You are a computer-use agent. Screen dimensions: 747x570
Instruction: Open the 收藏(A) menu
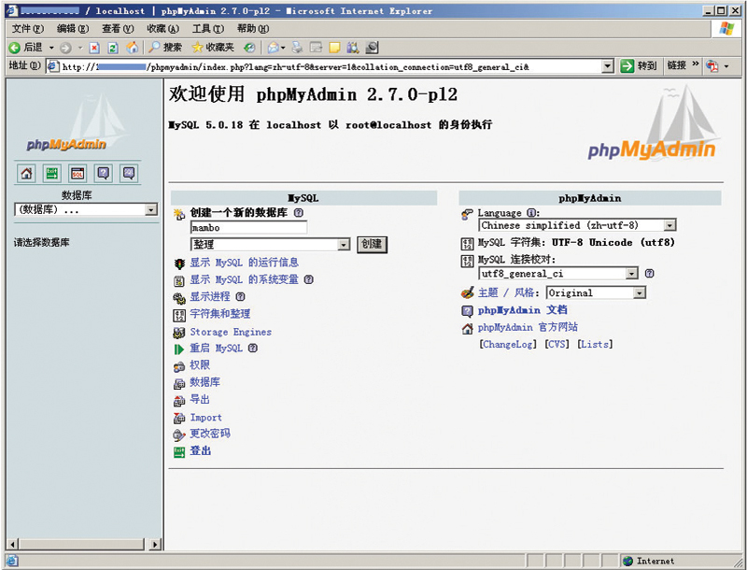point(162,29)
